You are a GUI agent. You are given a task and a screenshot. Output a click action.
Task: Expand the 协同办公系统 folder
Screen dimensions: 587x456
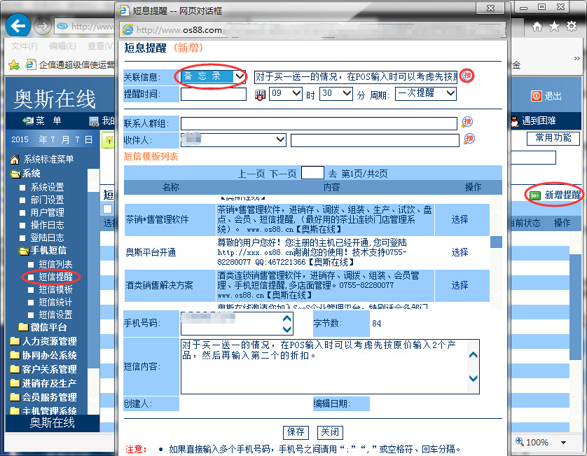(x=15, y=355)
